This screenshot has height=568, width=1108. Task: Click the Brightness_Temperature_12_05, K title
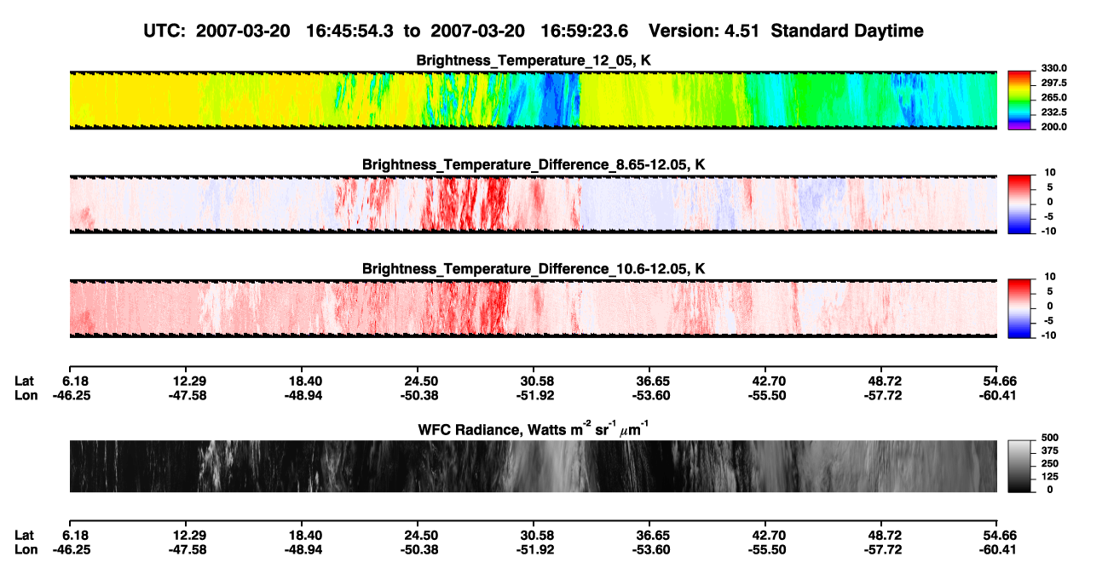(533, 60)
